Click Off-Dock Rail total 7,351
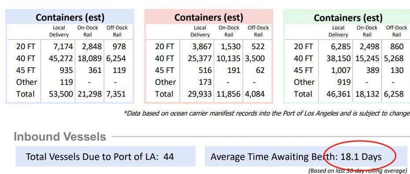Image resolution: width=410 pixels, height=174 pixels. 116,94
